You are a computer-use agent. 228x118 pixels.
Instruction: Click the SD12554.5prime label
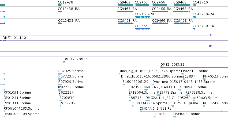coord(184,103)
